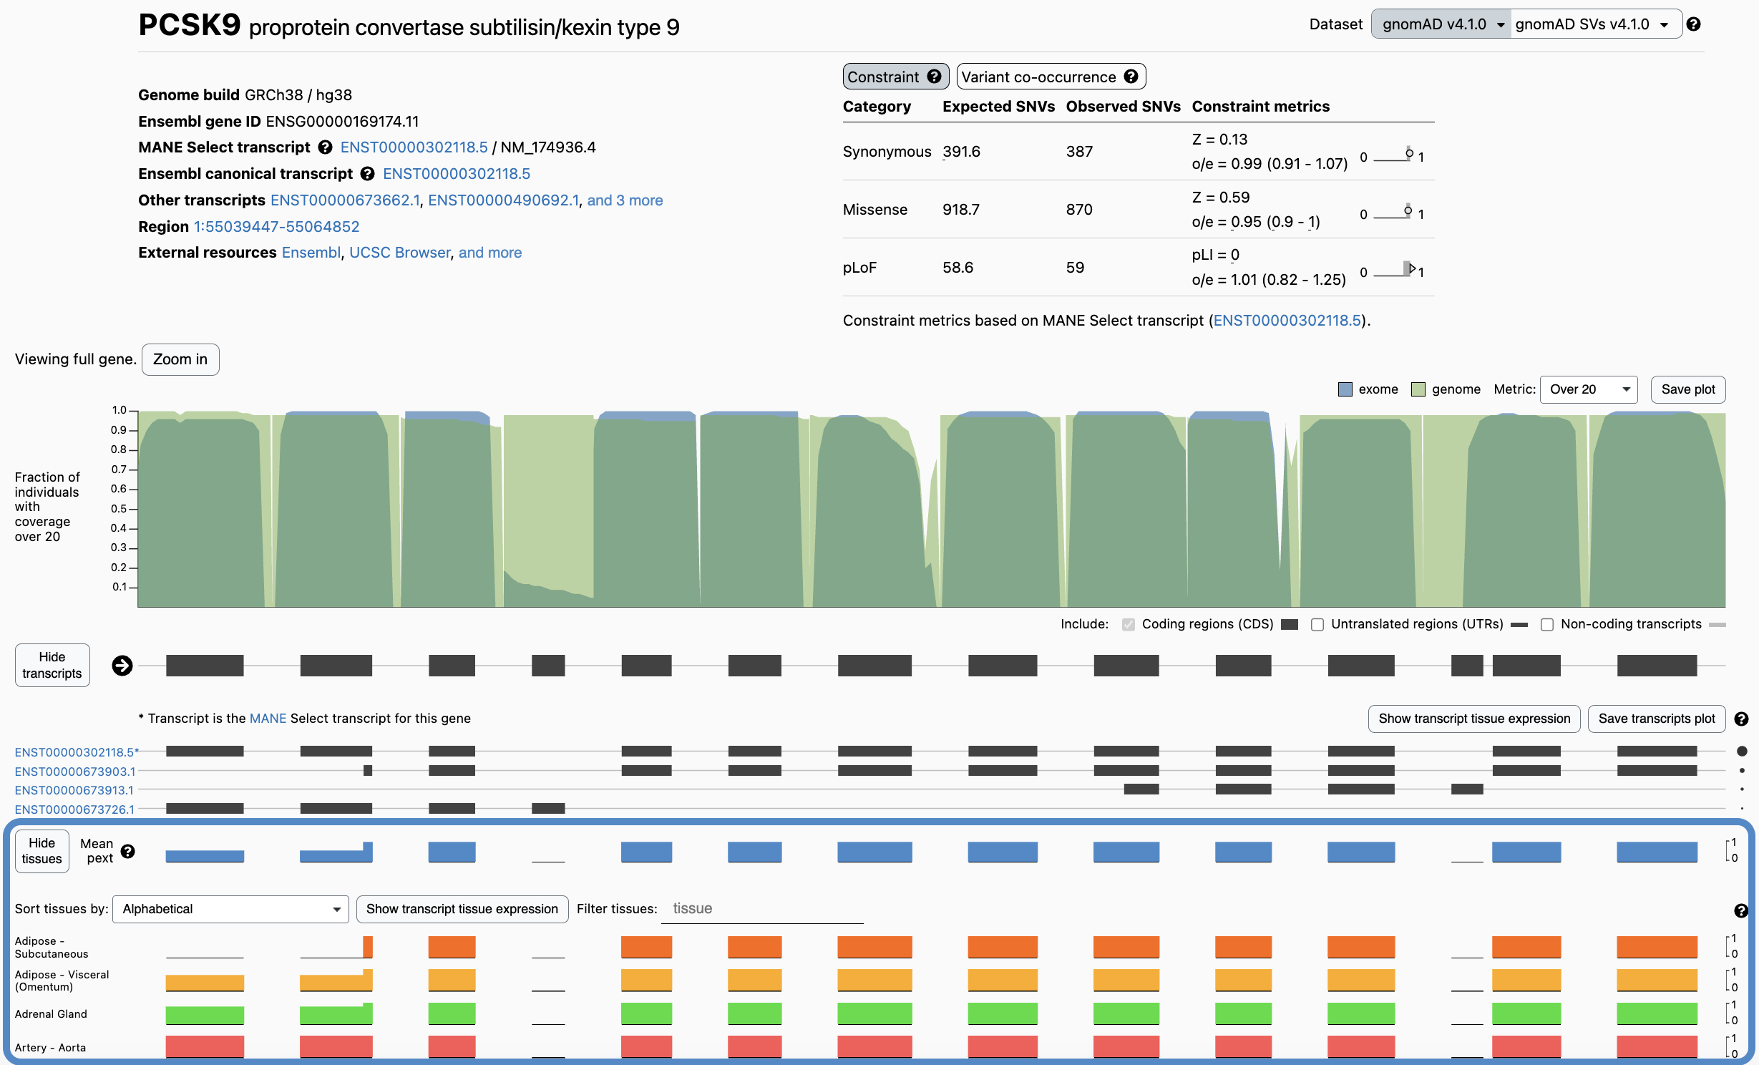Enable Non-coding transcripts checkbox

click(x=1547, y=624)
